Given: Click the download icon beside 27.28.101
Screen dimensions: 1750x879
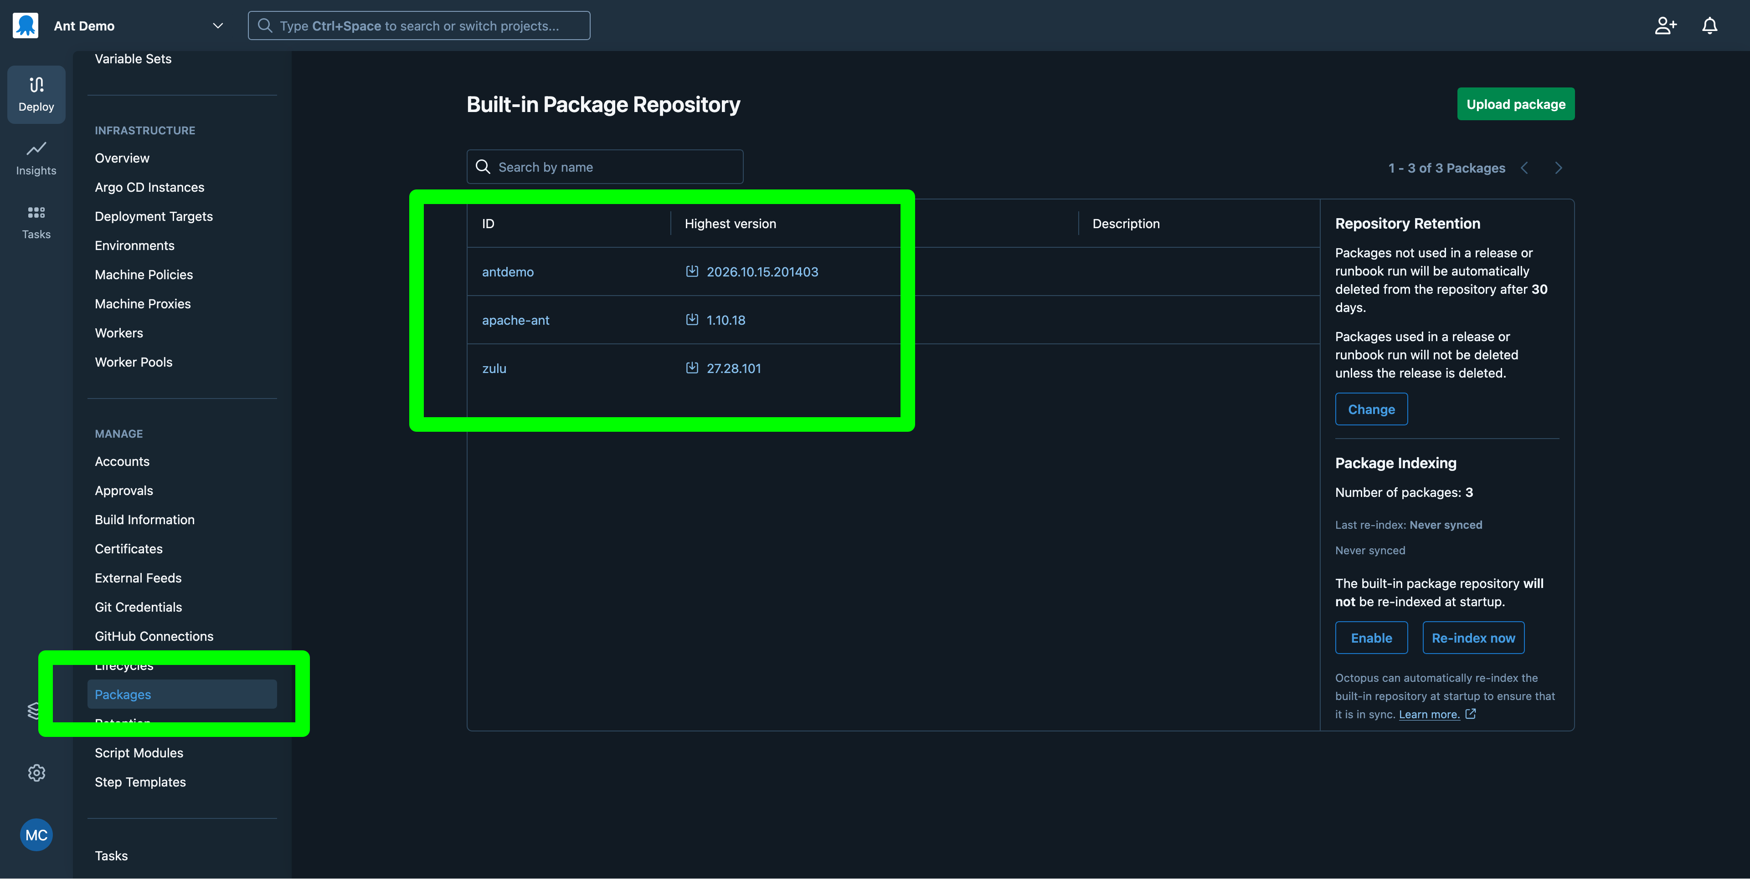Looking at the screenshot, I should click(692, 368).
